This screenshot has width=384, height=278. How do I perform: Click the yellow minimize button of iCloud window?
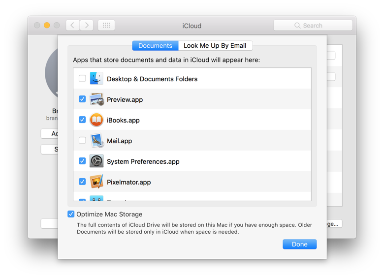pos(47,25)
